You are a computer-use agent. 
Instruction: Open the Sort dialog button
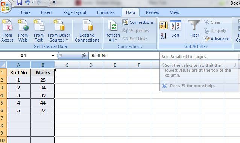[x=175, y=29]
